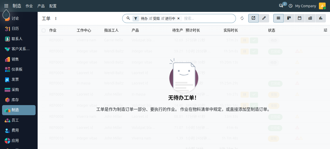Open 发票 app in sidebar
The width and height of the screenshot is (330, 149).
[19, 79]
